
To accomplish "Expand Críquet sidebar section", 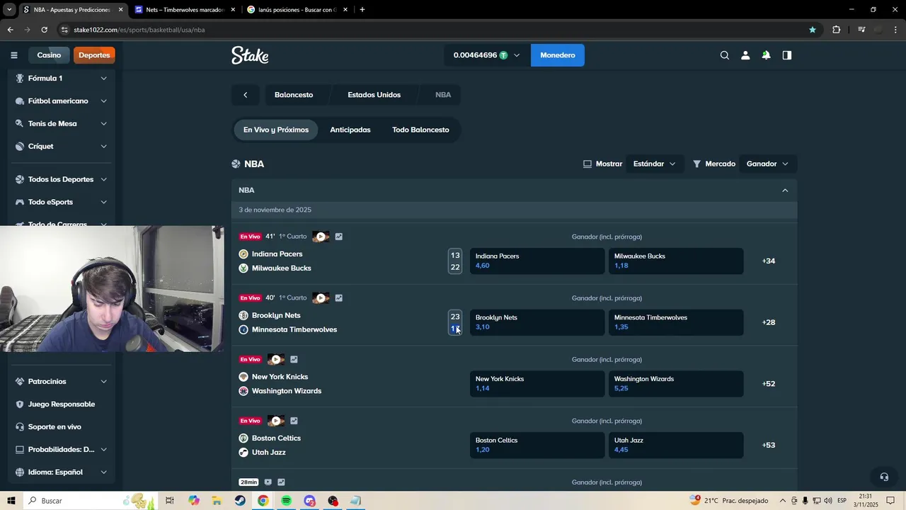I will pos(61,147).
